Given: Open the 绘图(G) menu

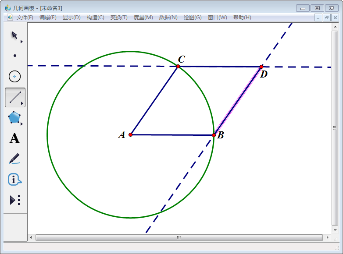Looking at the screenshot, I should (193, 18).
